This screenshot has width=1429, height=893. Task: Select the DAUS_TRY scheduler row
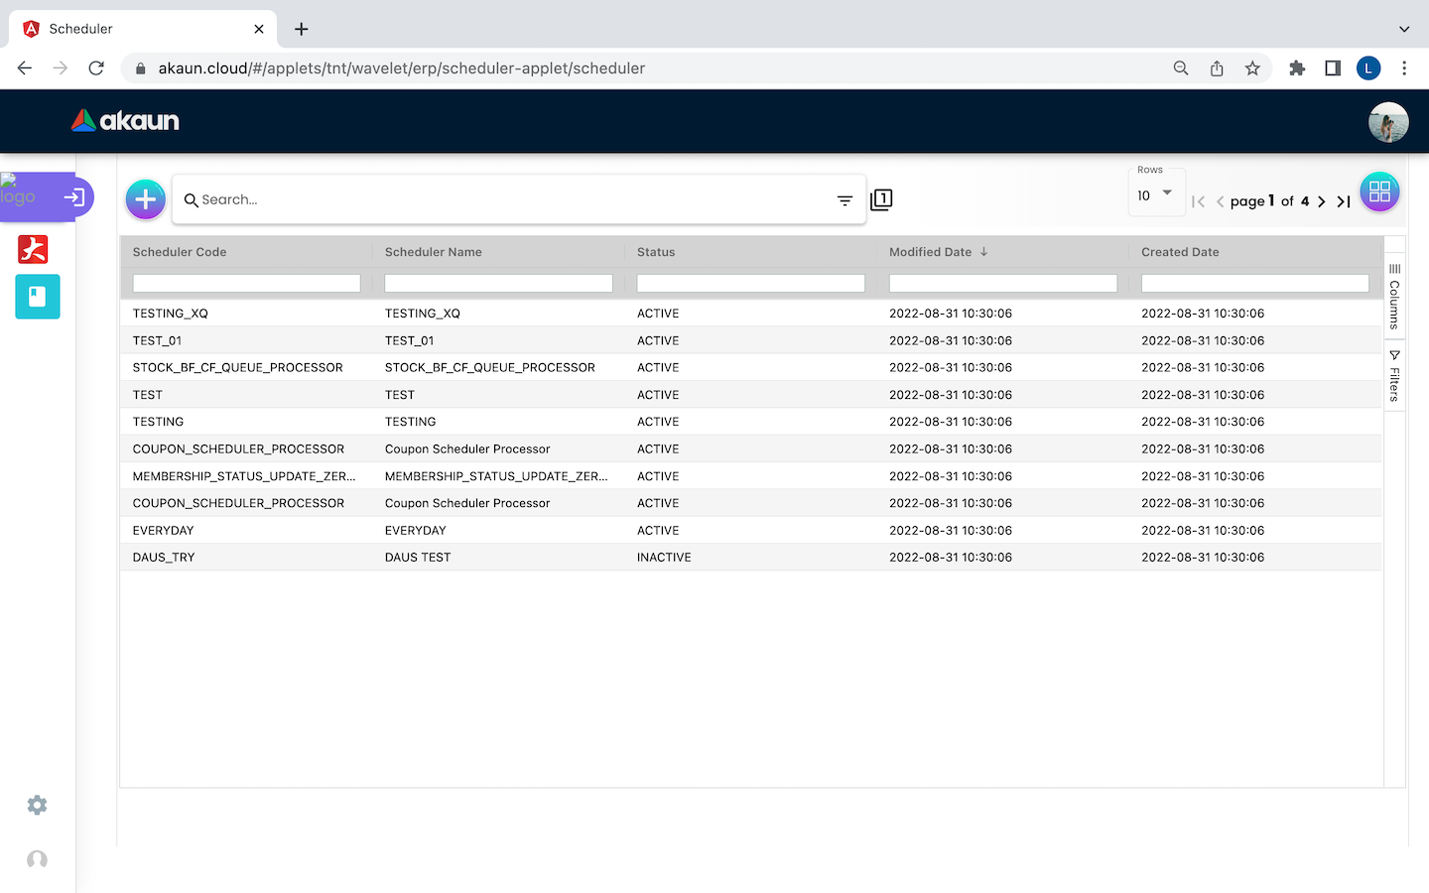[164, 558]
